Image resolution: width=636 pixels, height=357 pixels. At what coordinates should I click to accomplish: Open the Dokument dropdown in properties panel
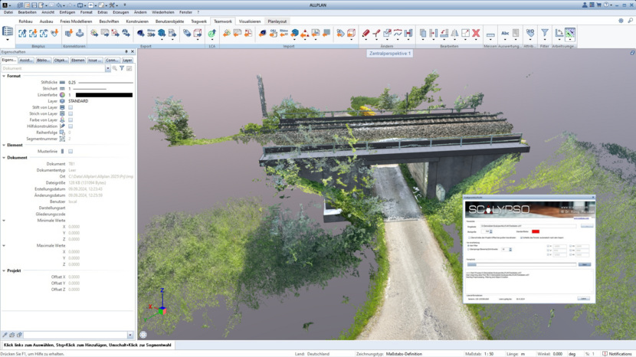click(x=108, y=68)
